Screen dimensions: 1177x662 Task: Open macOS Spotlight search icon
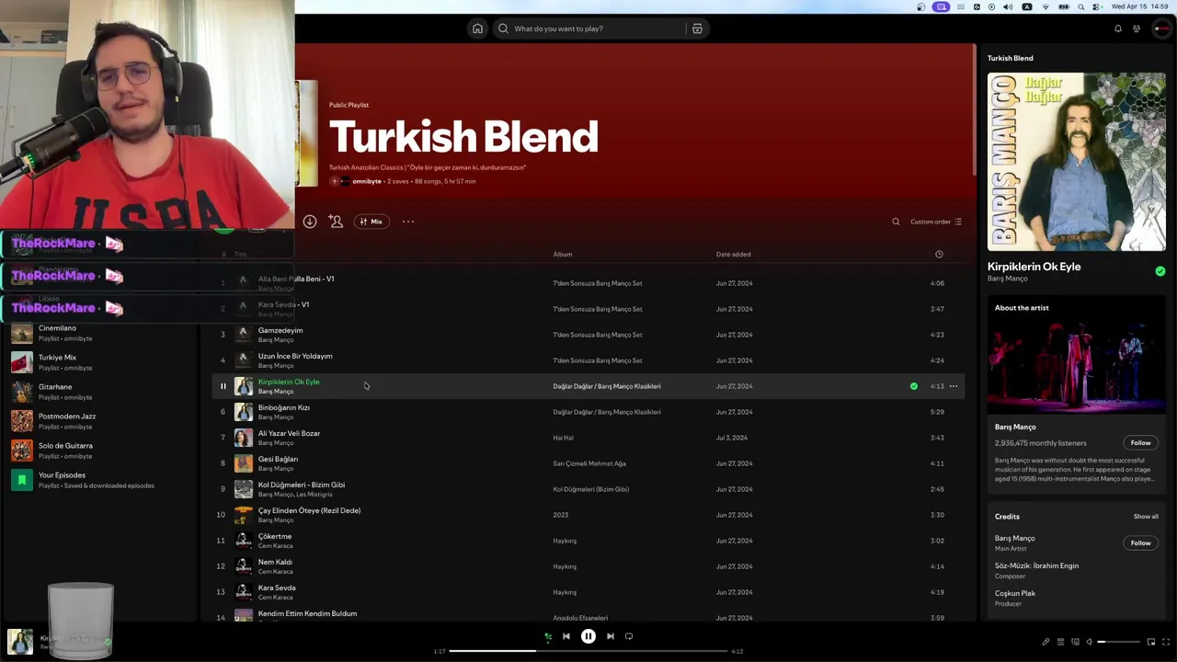click(1081, 6)
